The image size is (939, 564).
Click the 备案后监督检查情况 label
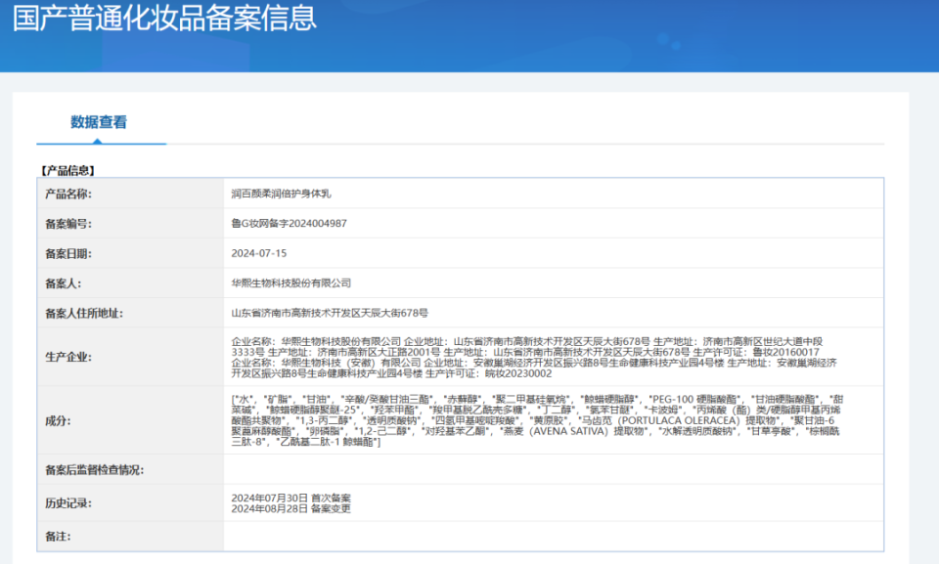95,470
